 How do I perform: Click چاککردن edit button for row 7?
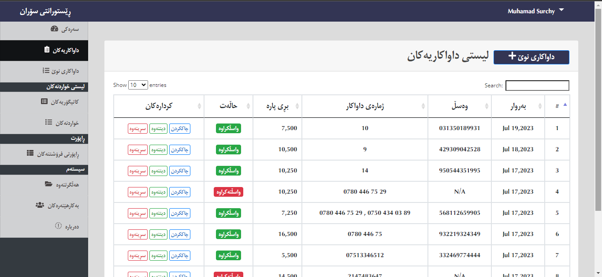click(180, 255)
